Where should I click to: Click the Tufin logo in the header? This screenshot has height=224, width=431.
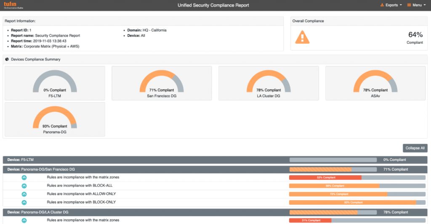pyautogui.click(x=13, y=5)
